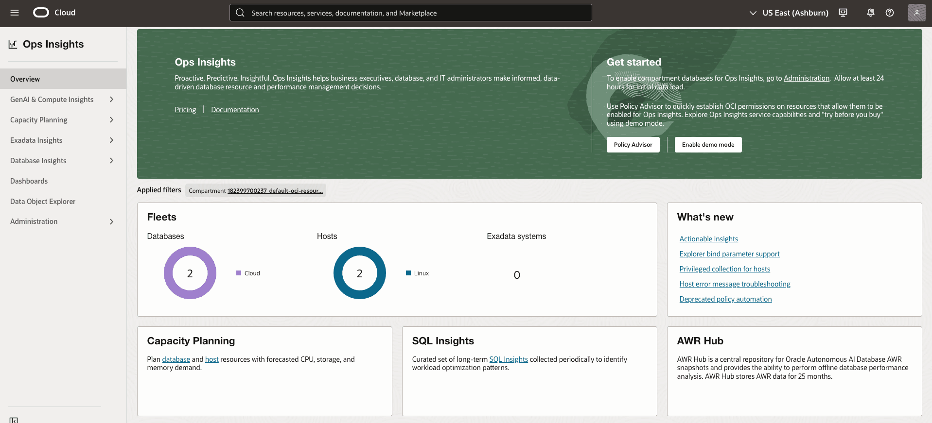Click the search magnifier icon
932x423 pixels.
click(x=240, y=13)
